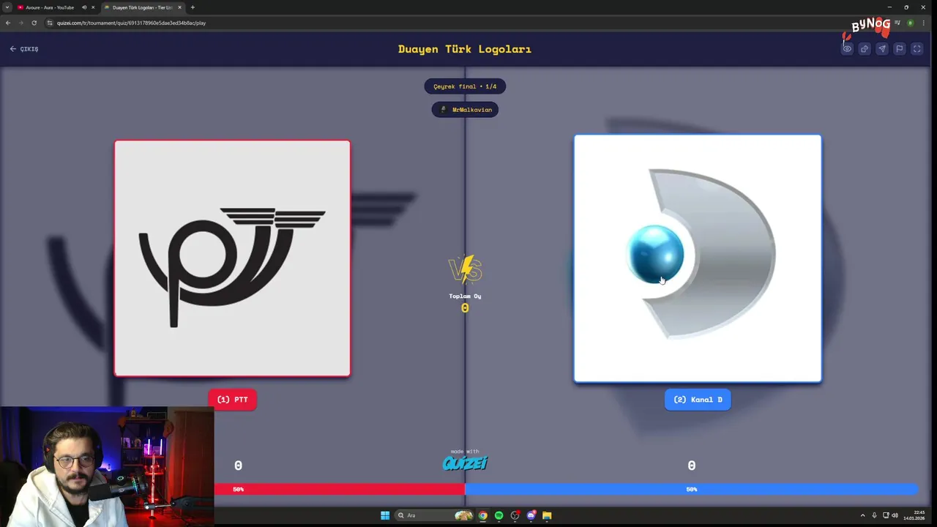Viewport: 937px width, 527px height.
Task: Go forward in browser history
Action: [20, 23]
